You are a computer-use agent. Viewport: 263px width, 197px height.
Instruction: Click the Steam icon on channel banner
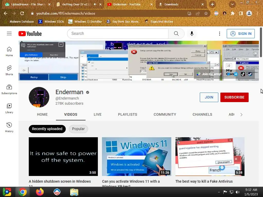point(250,74)
